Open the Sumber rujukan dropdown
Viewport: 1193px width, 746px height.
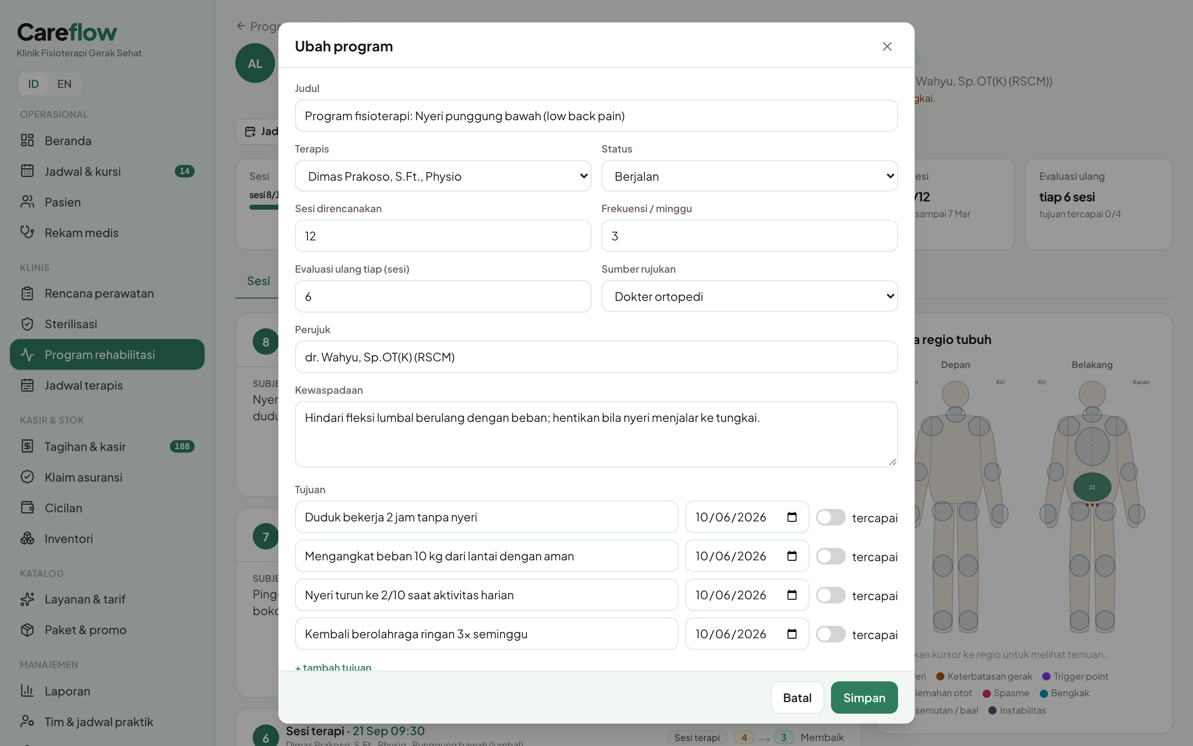749,296
